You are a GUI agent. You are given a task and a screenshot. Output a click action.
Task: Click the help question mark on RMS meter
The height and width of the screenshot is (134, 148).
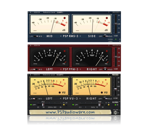click(x=109, y=12)
